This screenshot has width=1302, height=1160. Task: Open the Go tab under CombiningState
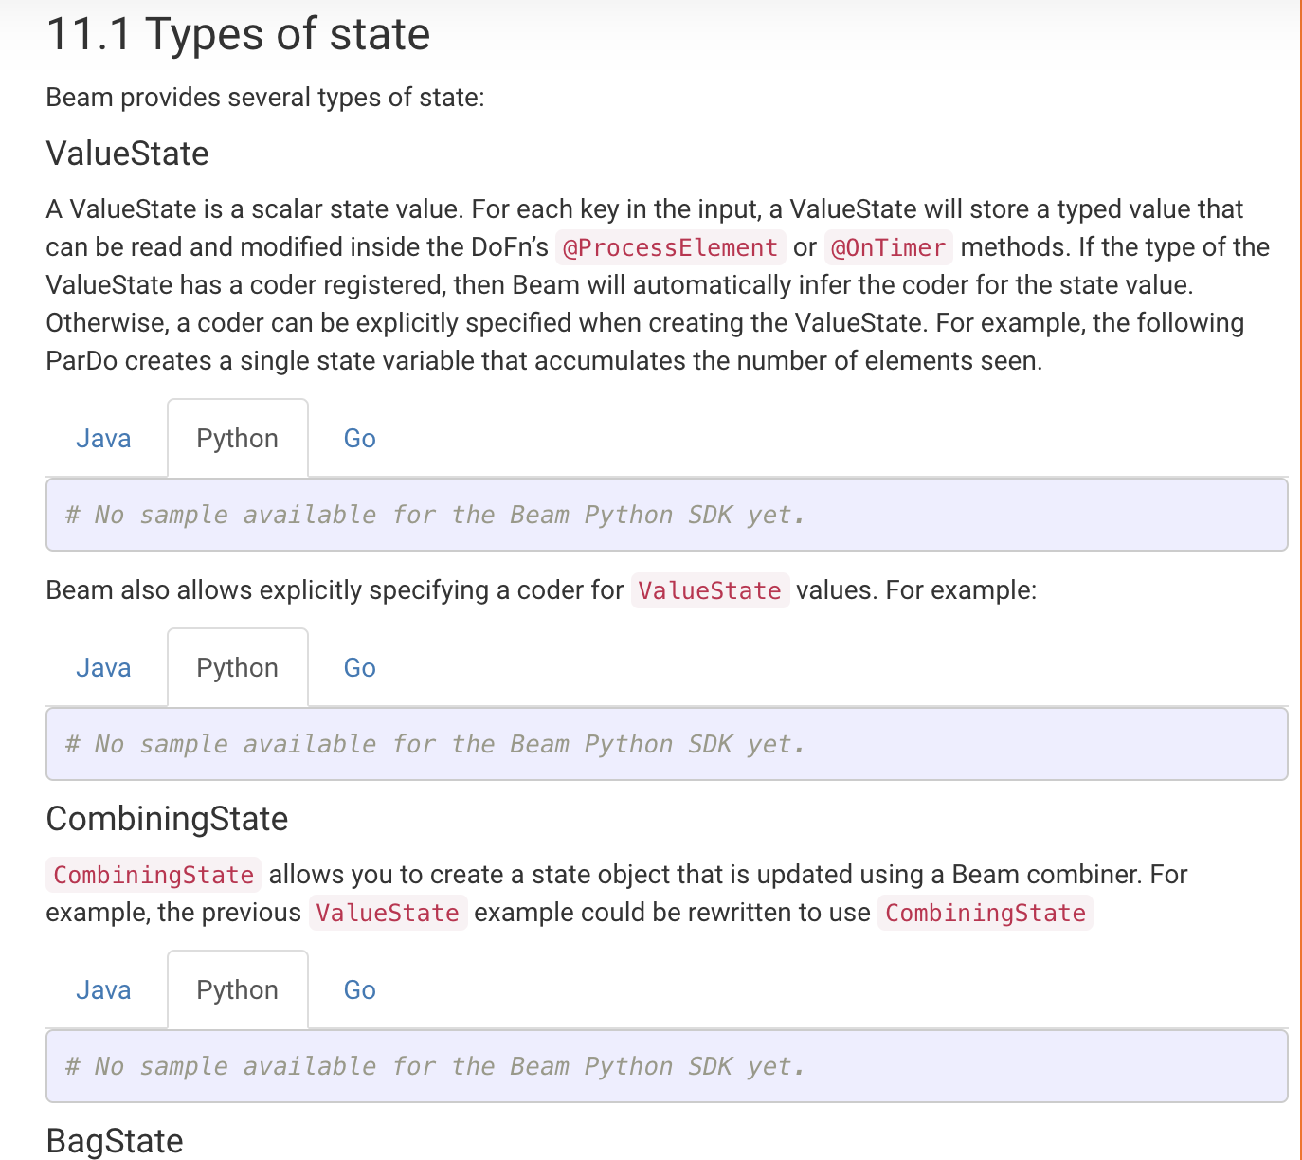pyautogui.click(x=359, y=990)
